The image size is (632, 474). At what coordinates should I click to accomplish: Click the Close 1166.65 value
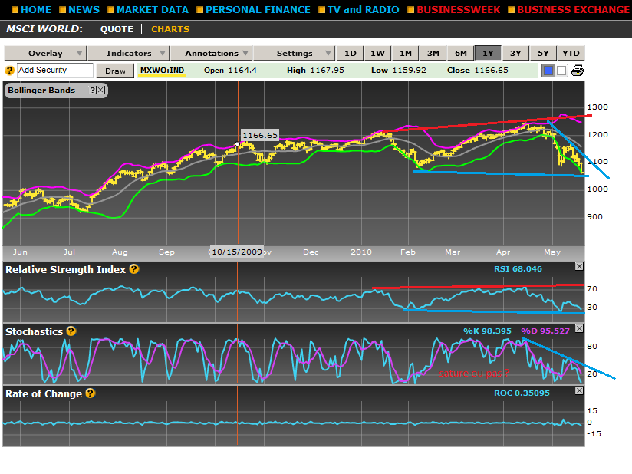[478, 70]
